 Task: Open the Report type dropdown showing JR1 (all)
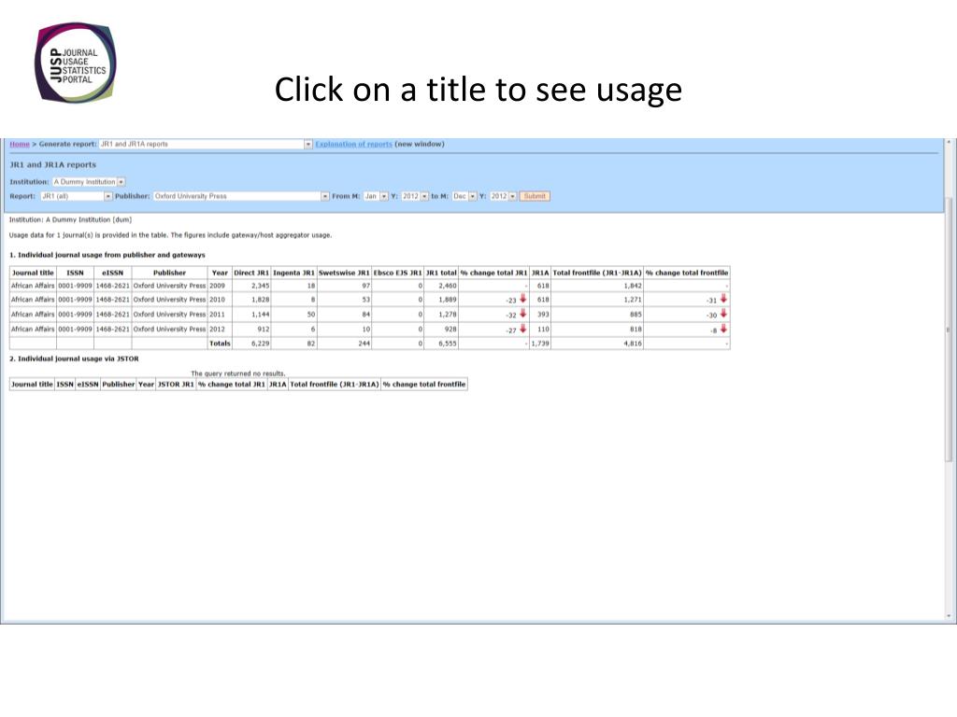(77, 196)
